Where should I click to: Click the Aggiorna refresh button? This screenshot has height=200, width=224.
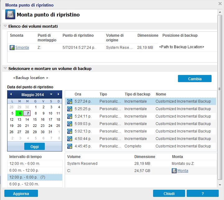(x=21, y=193)
